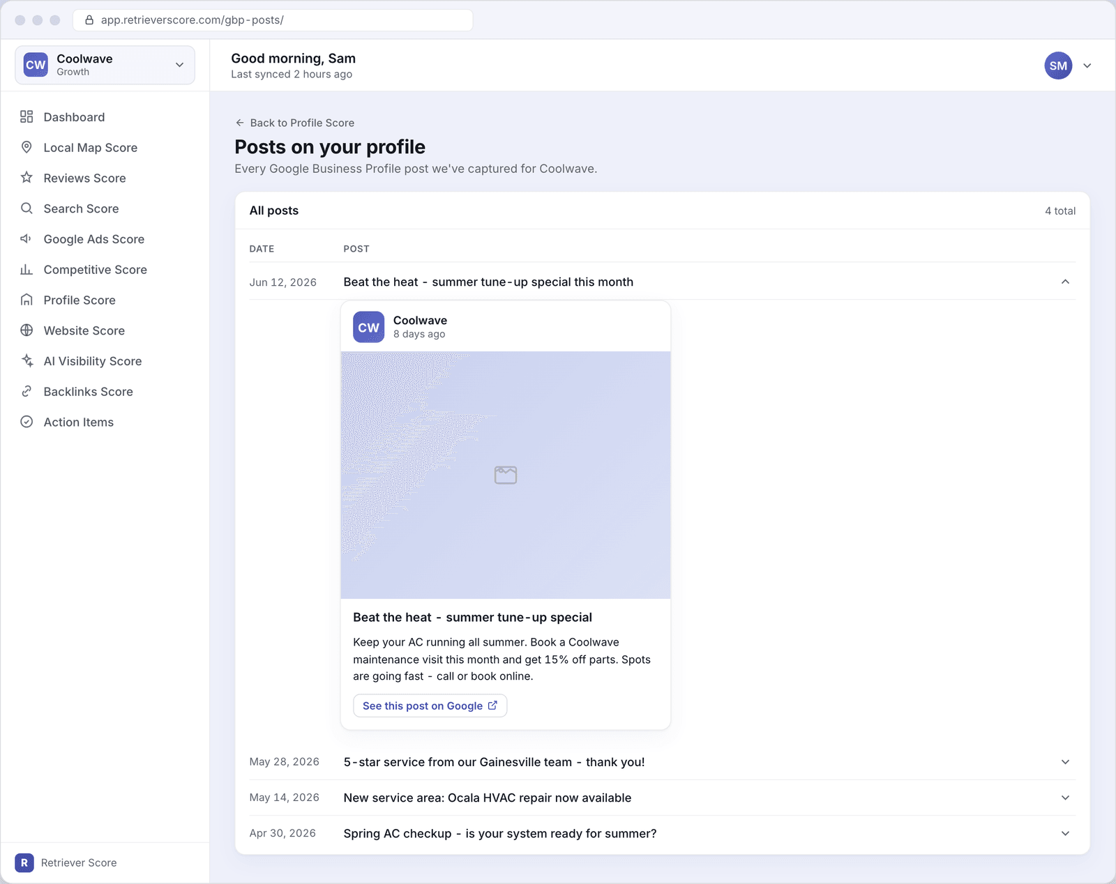Click the post title Beat the heat summer tune-up special this month
The image size is (1116, 884).
click(488, 282)
